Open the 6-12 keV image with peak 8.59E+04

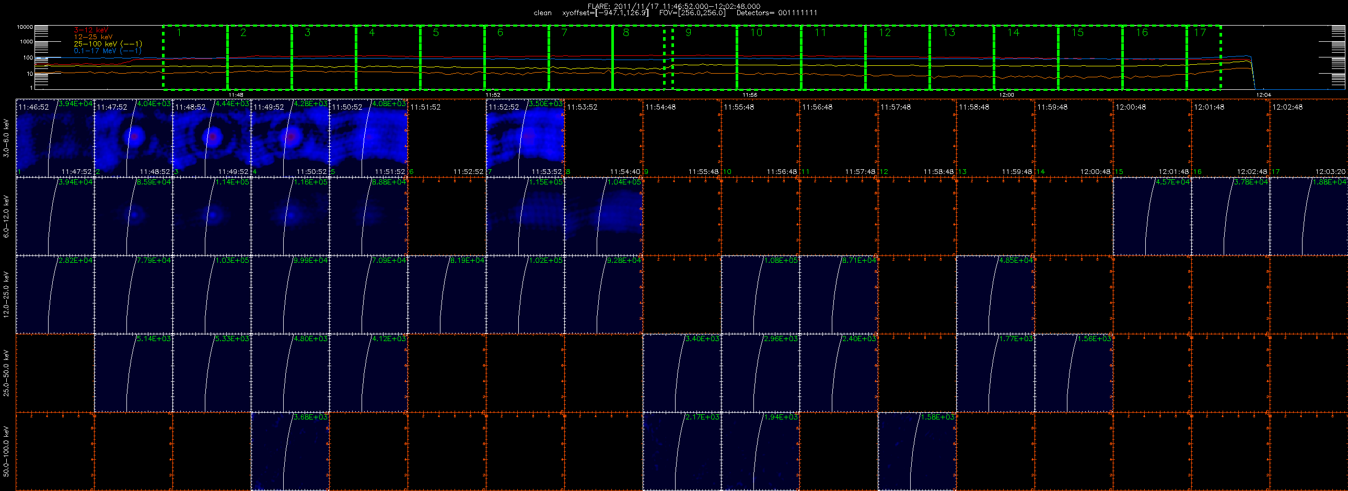click(x=133, y=216)
